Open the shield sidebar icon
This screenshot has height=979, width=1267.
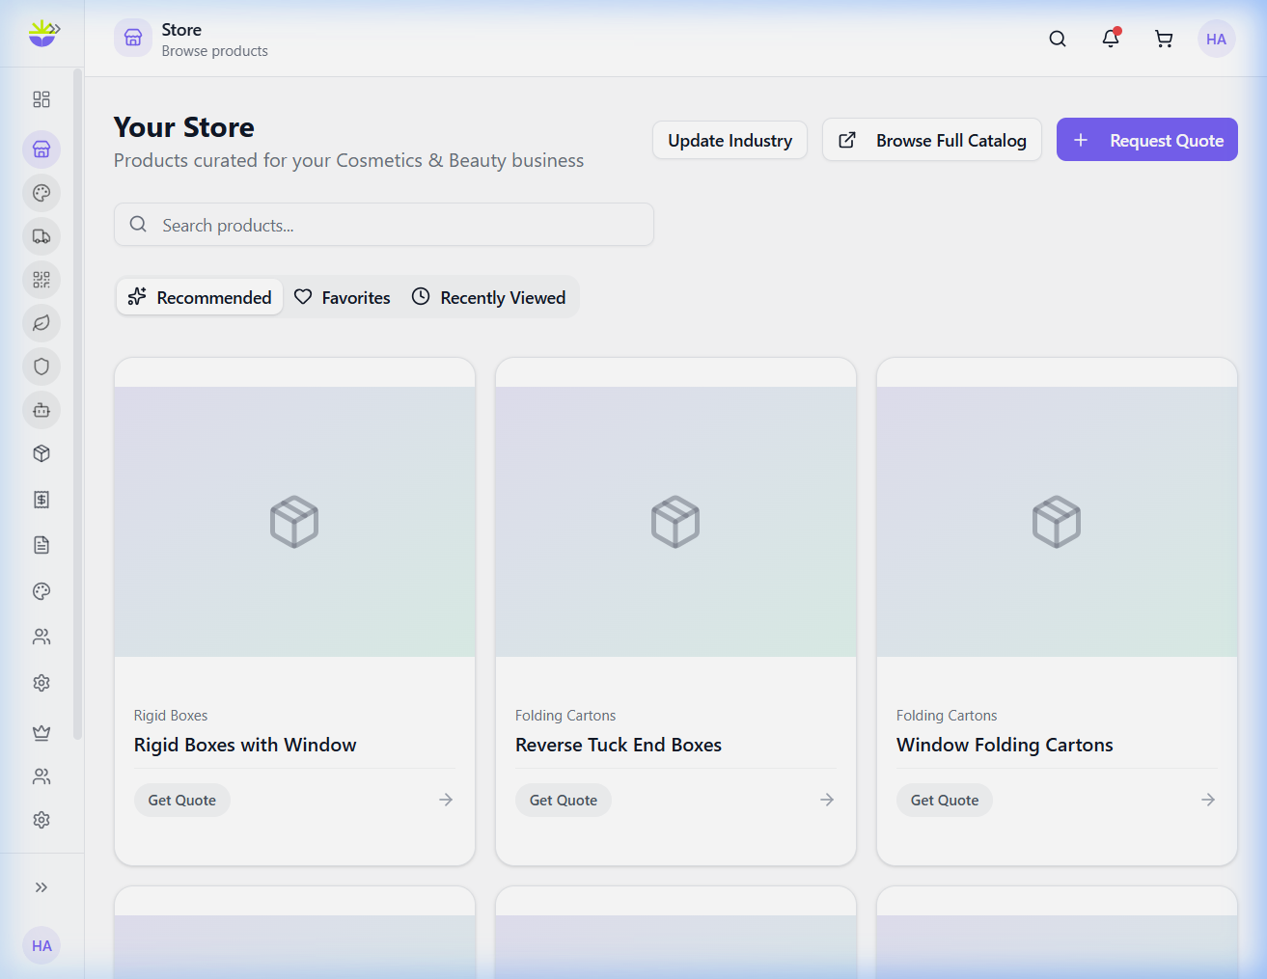coord(41,367)
